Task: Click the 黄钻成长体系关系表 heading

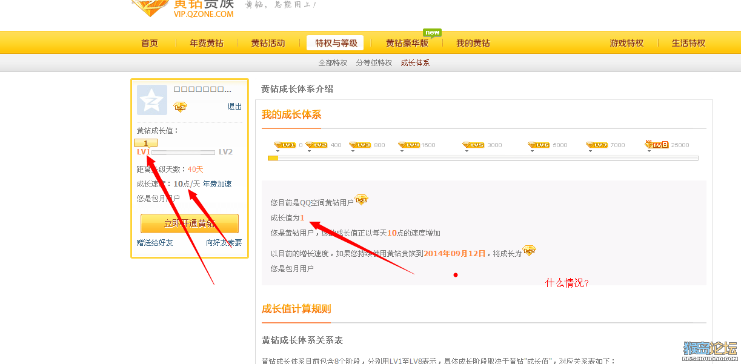Action: click(x=302, y=340)
